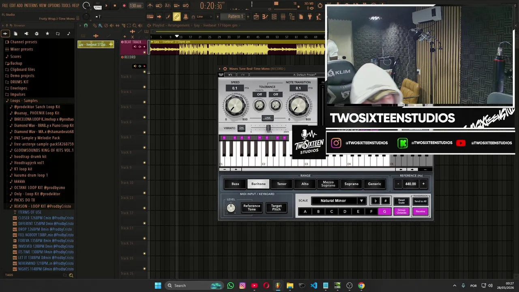Collapse the Loops - Samples folder
Image resolution: width=519 pixels, height=292 pixels.
[24, 101]
